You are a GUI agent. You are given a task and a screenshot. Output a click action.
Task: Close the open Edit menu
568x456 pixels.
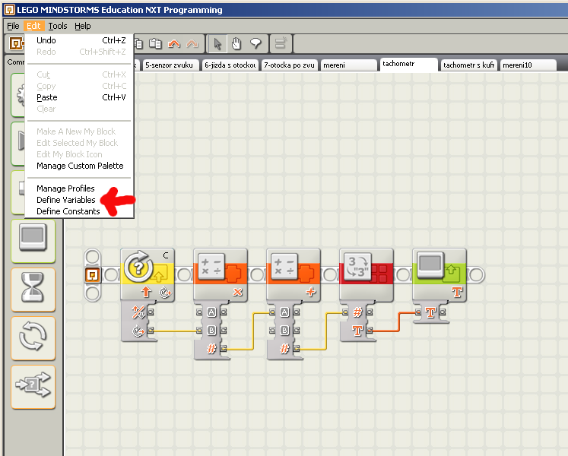[33, 26]
